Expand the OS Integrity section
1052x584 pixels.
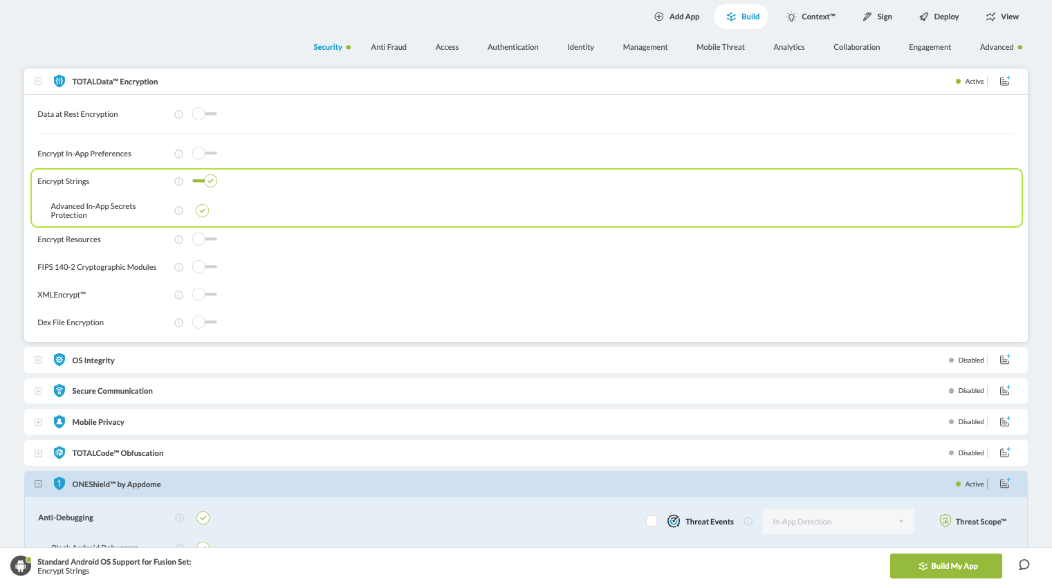[x=39, y=361]
